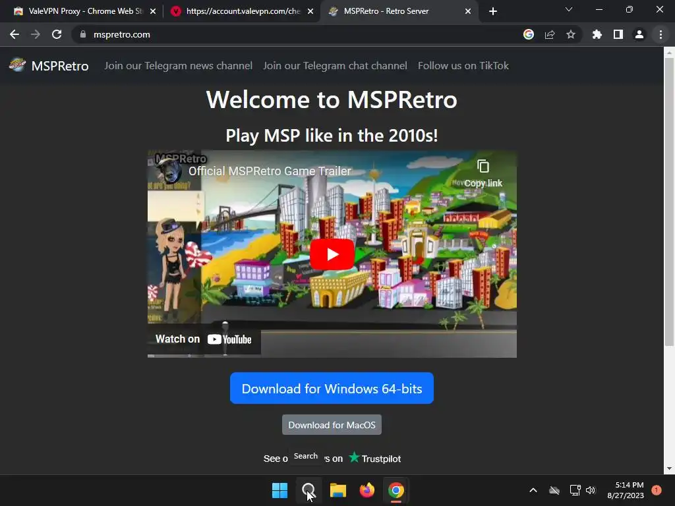Click the MSPRetro logo icon
This screenshot has height=506, width=675.
coord(18,65)
